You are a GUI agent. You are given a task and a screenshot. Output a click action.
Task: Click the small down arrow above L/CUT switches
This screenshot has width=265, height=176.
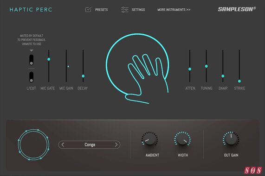(32, 50)
